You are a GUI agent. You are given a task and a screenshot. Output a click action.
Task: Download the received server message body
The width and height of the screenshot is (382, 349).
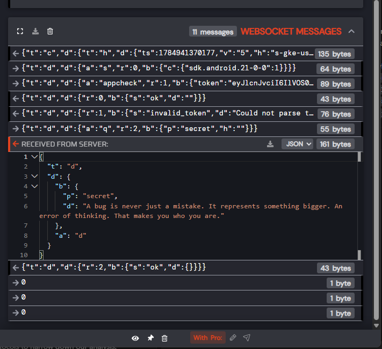pos(270,144)
